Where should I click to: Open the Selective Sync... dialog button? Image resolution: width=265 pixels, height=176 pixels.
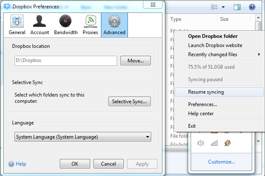130,102
